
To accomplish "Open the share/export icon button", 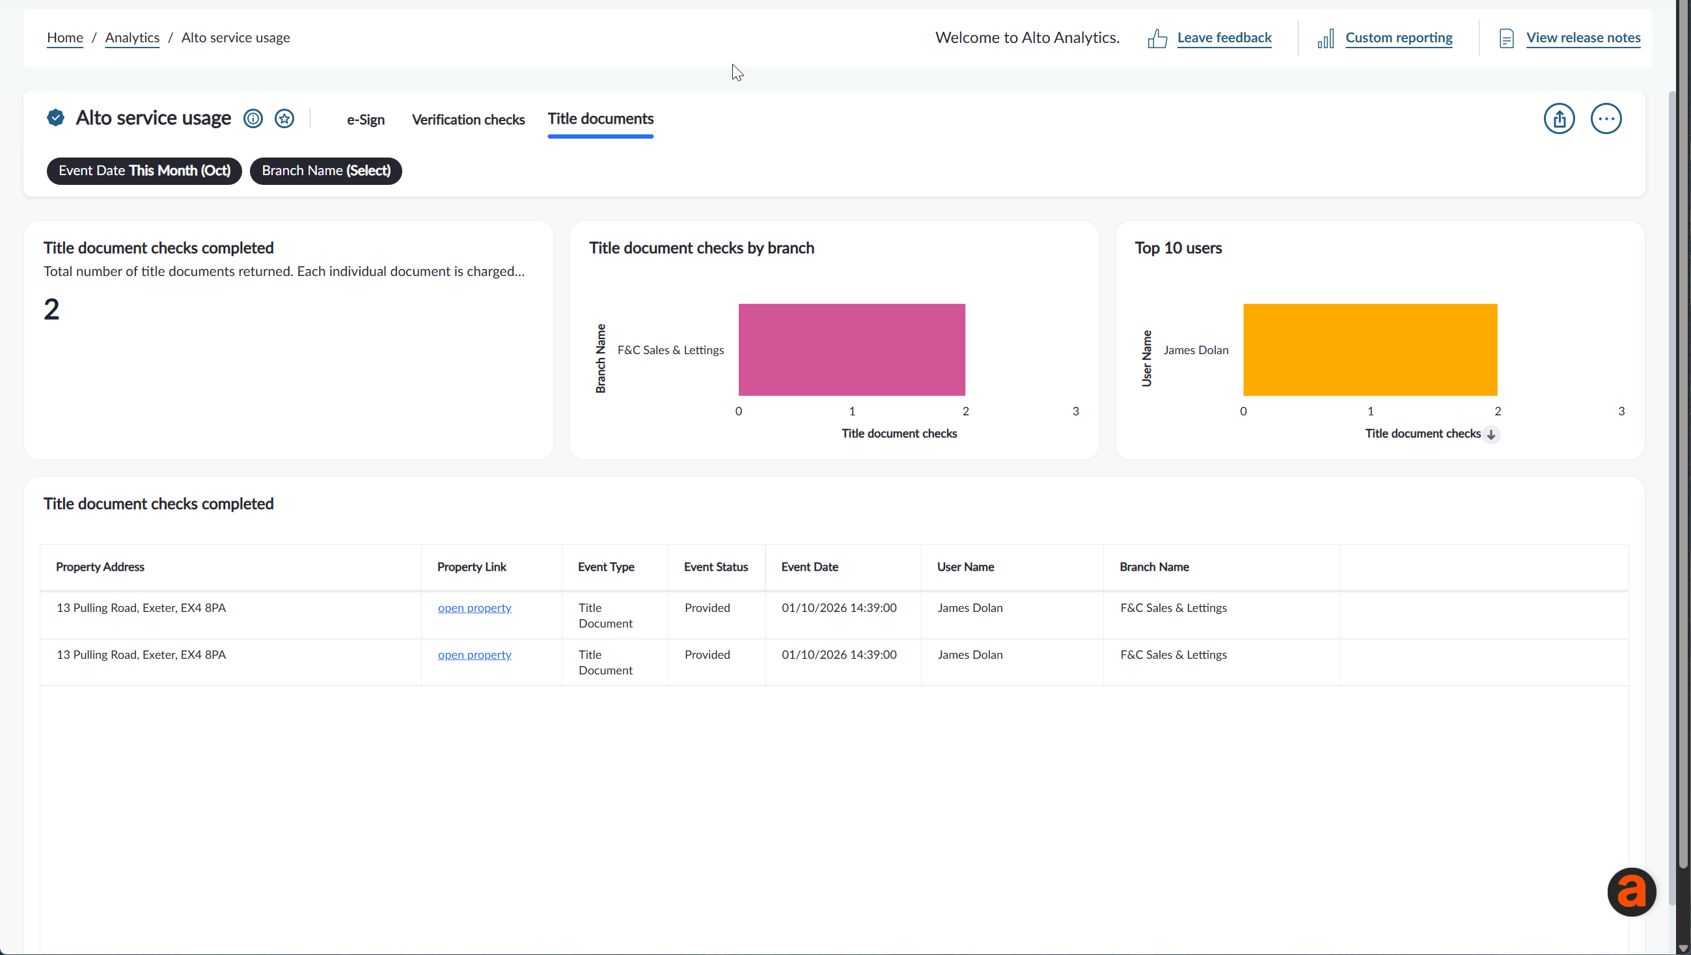I will point(1559,118).
